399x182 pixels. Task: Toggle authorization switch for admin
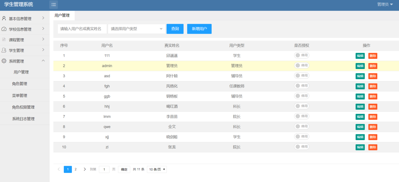pyautogui.click(x=302, y=65)
